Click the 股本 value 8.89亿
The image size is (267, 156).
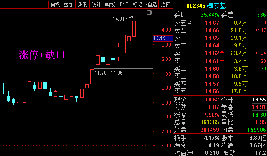tap(258, 138)
